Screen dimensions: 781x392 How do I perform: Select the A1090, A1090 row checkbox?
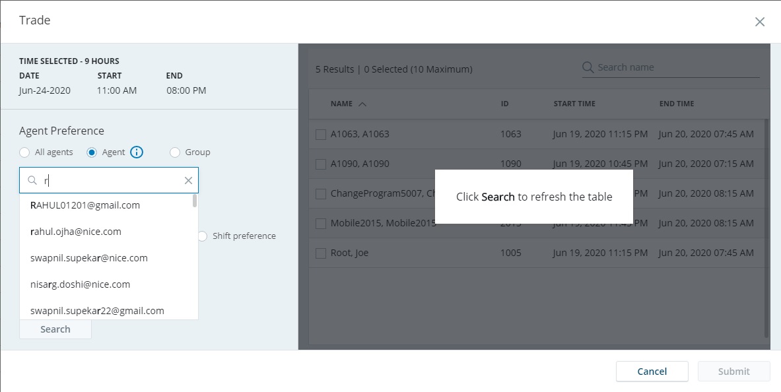tap(321, 164)
